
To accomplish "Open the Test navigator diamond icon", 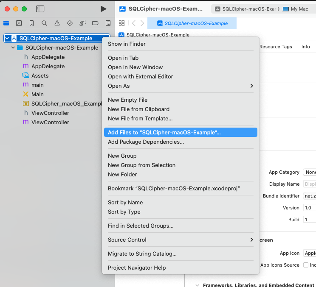I will tap(70, 23).
